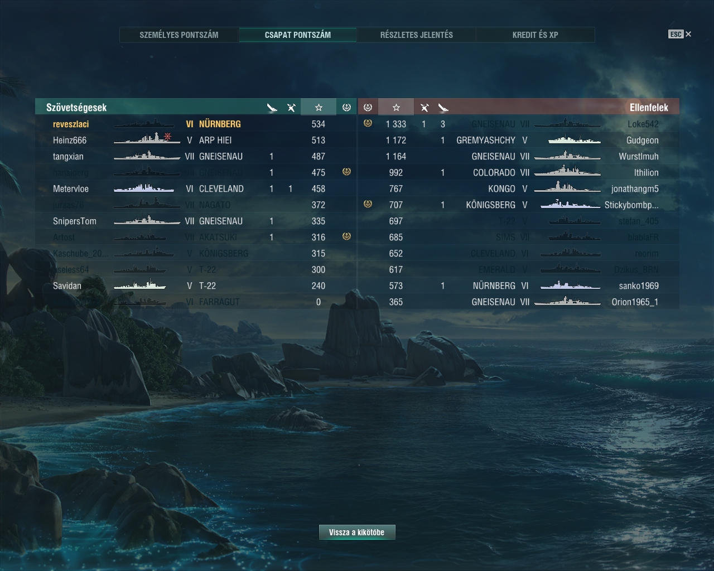The image size is (714, 571).
Task: Click the Szövetségesek team header
Action: pyautogui.click(x=76, y=107)
